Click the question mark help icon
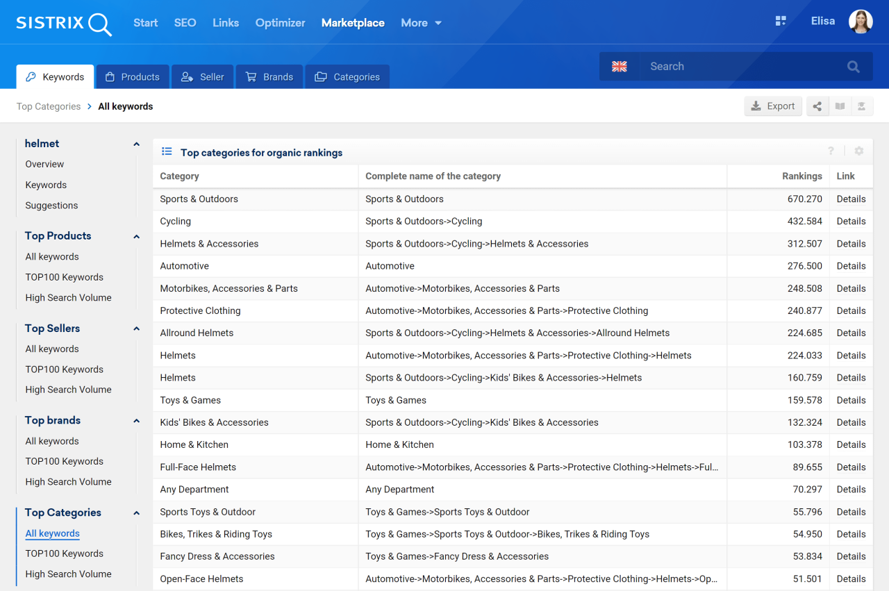 831,150
